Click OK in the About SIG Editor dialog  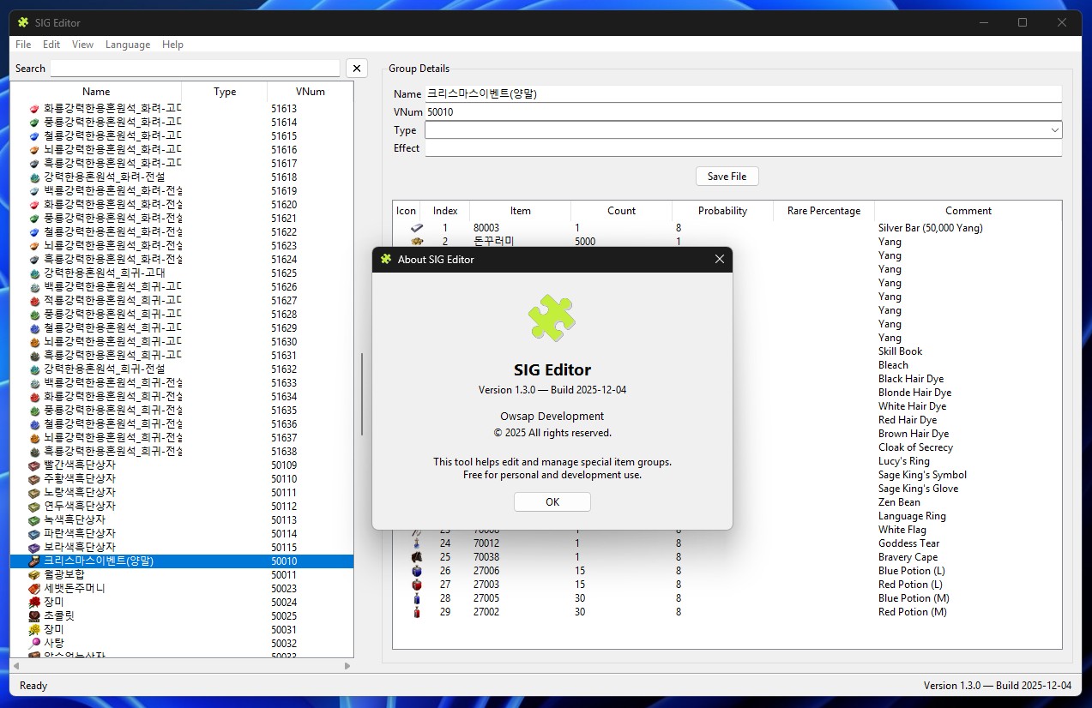(552, 502)
